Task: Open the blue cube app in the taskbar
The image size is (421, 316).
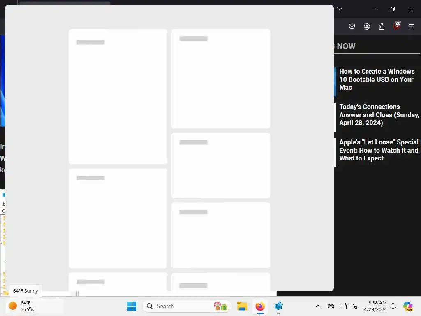Action: click(x=278, y=306)
